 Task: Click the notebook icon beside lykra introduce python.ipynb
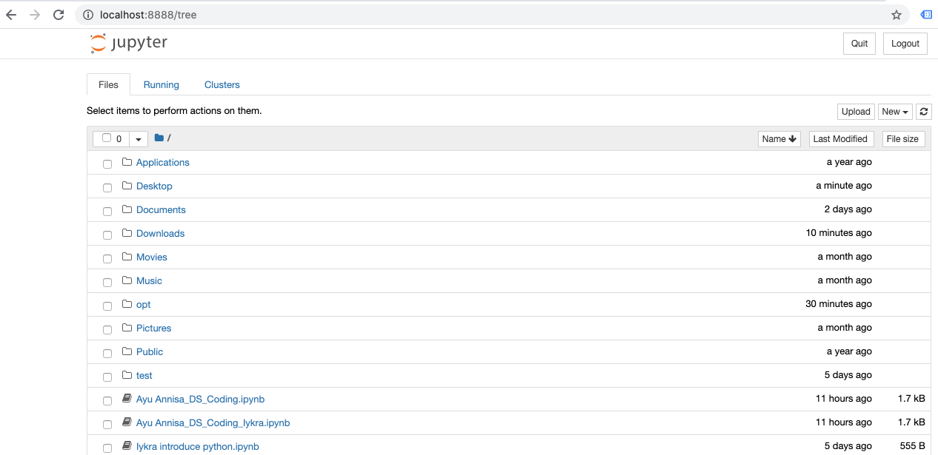127,445
